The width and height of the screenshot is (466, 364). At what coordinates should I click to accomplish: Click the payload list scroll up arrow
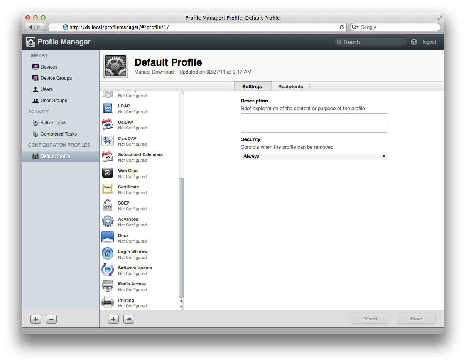[x=181, y=301]
